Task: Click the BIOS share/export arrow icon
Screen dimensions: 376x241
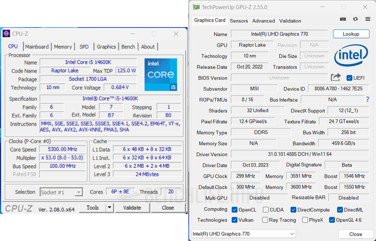Action: pos(336,77)
